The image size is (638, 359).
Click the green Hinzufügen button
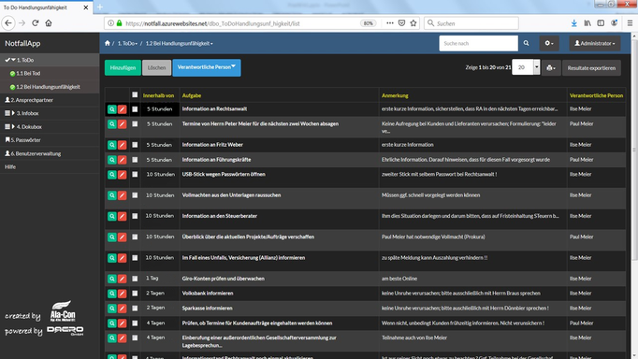coord(123,68)
